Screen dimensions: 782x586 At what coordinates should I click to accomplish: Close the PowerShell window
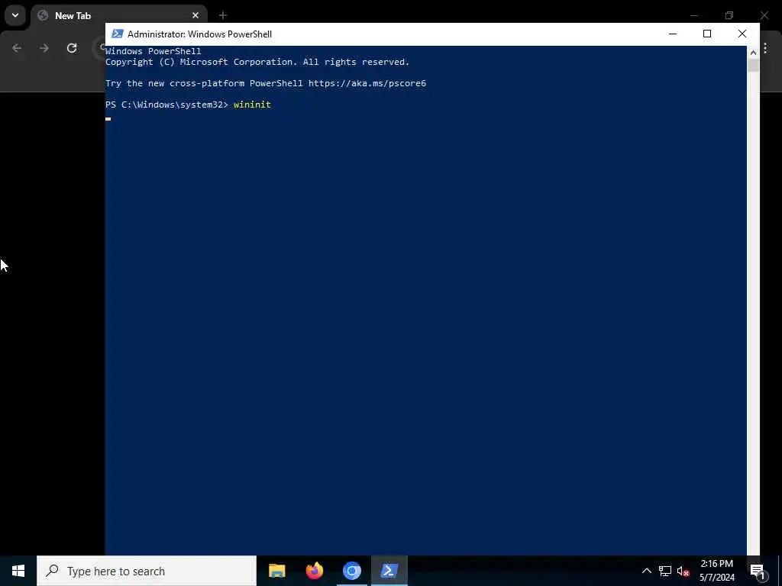pyautogui.click(x=742, y=34)
